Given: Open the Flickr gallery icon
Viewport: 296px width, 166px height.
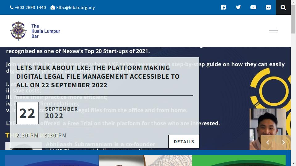Looking at the screenshot, I should point(268,7).
